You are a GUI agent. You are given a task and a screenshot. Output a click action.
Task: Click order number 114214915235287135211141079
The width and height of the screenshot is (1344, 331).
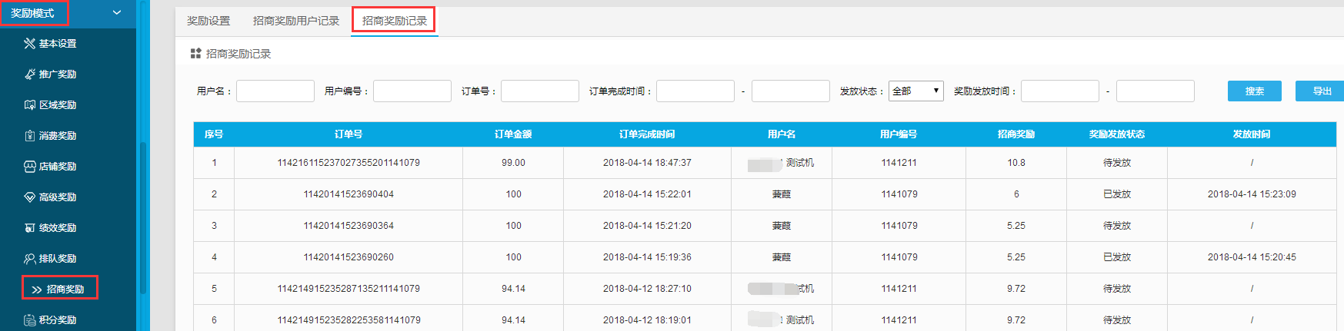click(x=349, y=289)
